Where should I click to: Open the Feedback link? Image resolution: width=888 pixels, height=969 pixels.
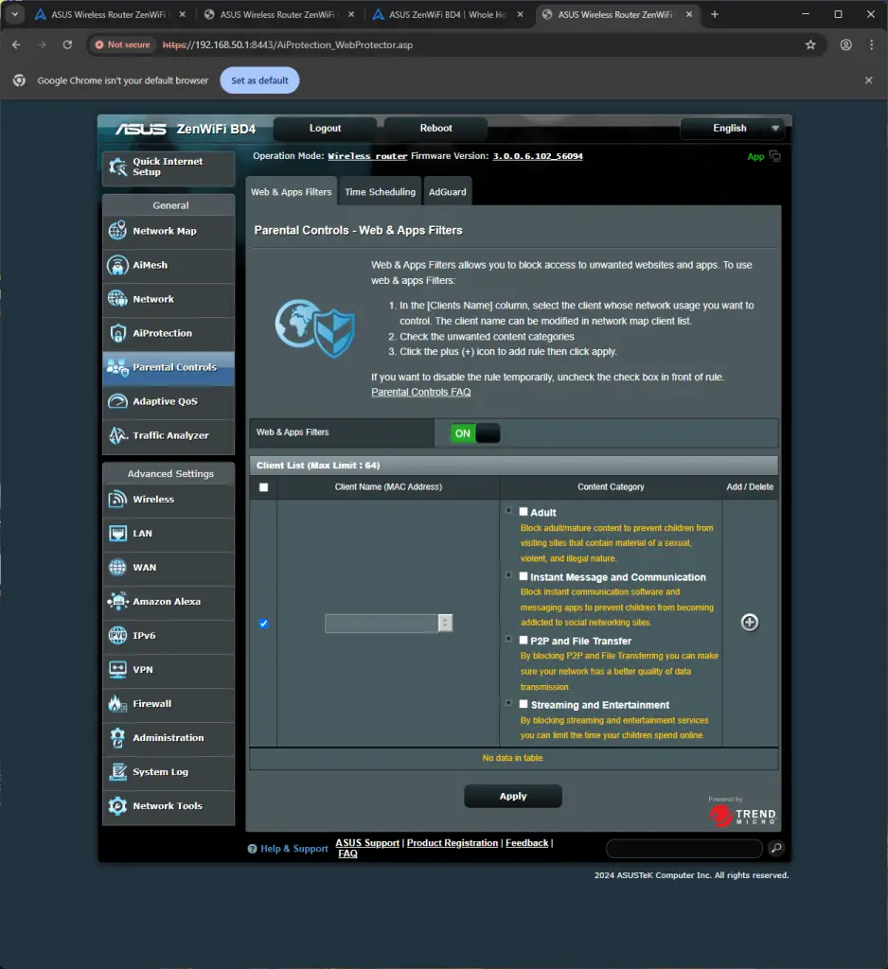(x=527, y=843)
